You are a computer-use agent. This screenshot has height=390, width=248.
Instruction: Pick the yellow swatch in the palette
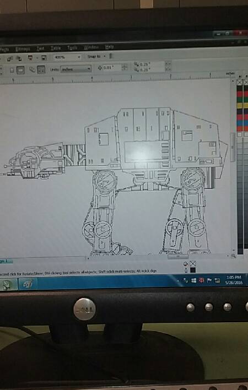coord(240,106)
